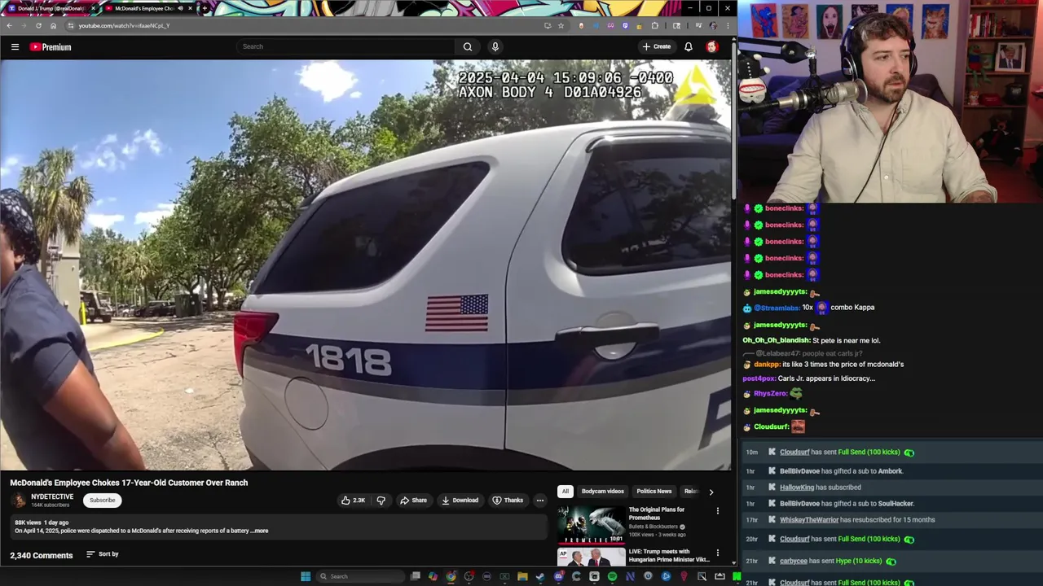Open a new browser tab with plus

[205, 8]
